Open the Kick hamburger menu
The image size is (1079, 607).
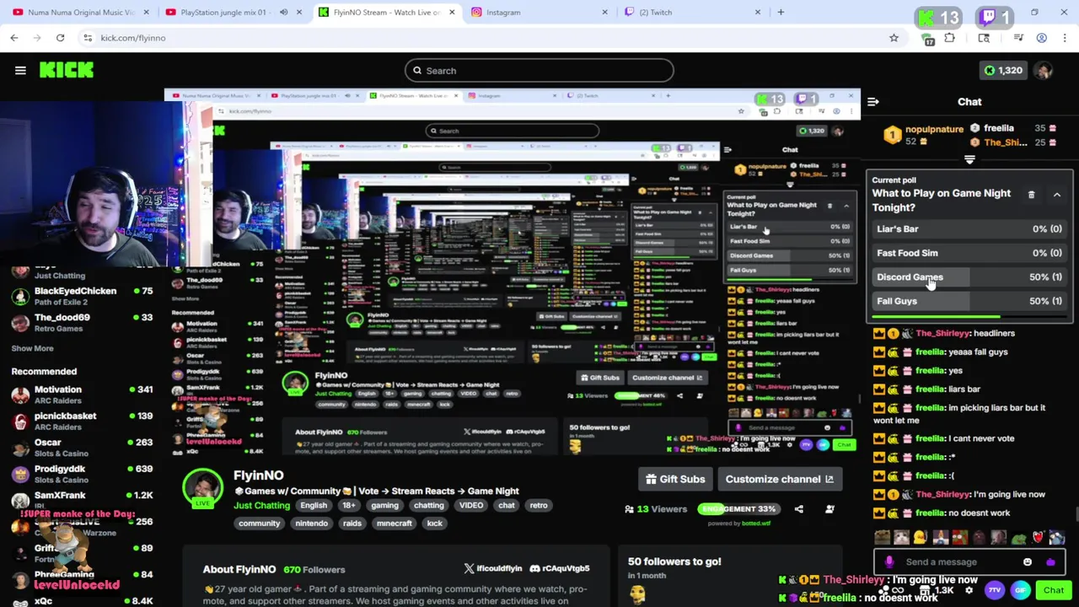(x=20, y=71)
